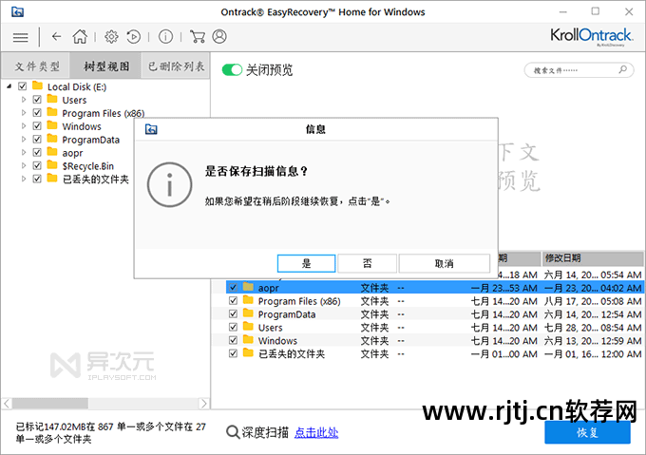Click the aopr folder icon in tree
The image size is (646, 455).
tap(52, 152)
